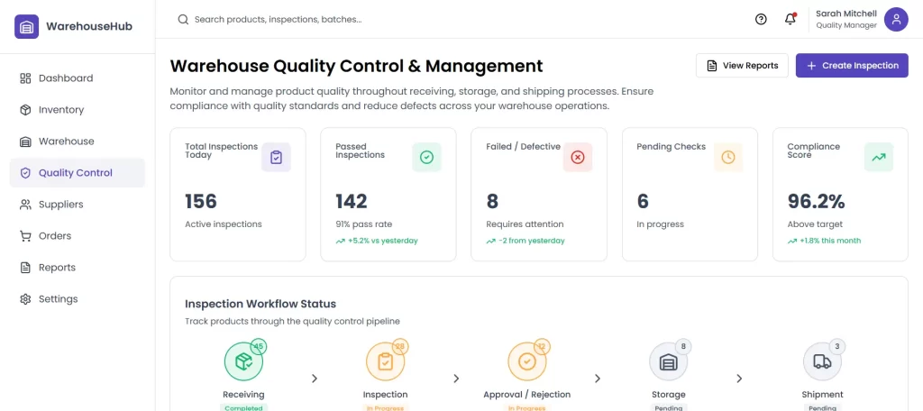Click Compliance Score trend icon
The width and height of the screenshot is (923, 411).
tap(879, 157)
